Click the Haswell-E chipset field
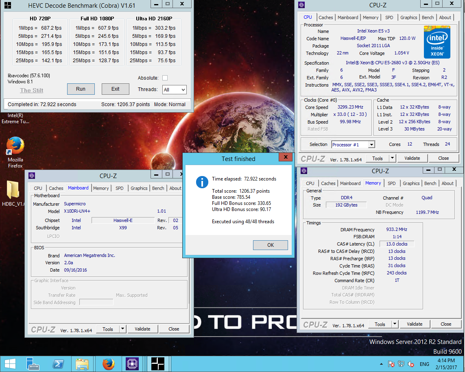465x372 pixels. point(123,220)
